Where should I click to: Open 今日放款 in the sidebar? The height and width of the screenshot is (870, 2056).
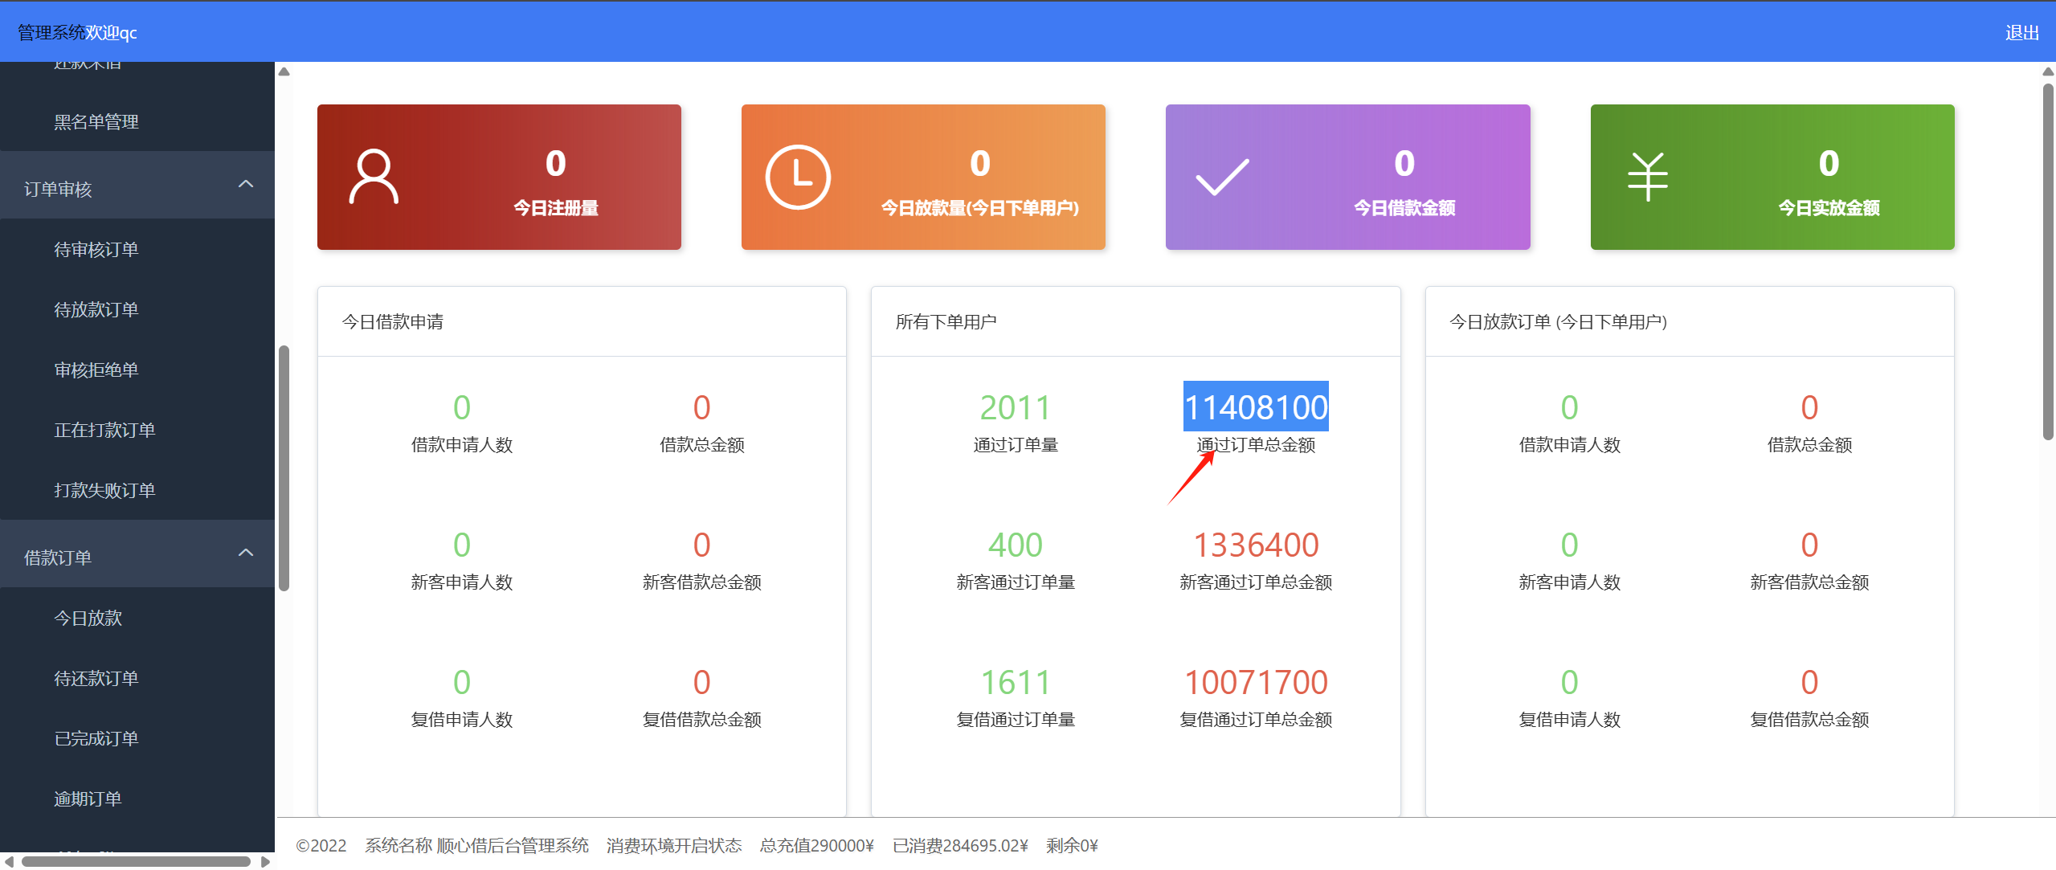click(x=88, y=619)
